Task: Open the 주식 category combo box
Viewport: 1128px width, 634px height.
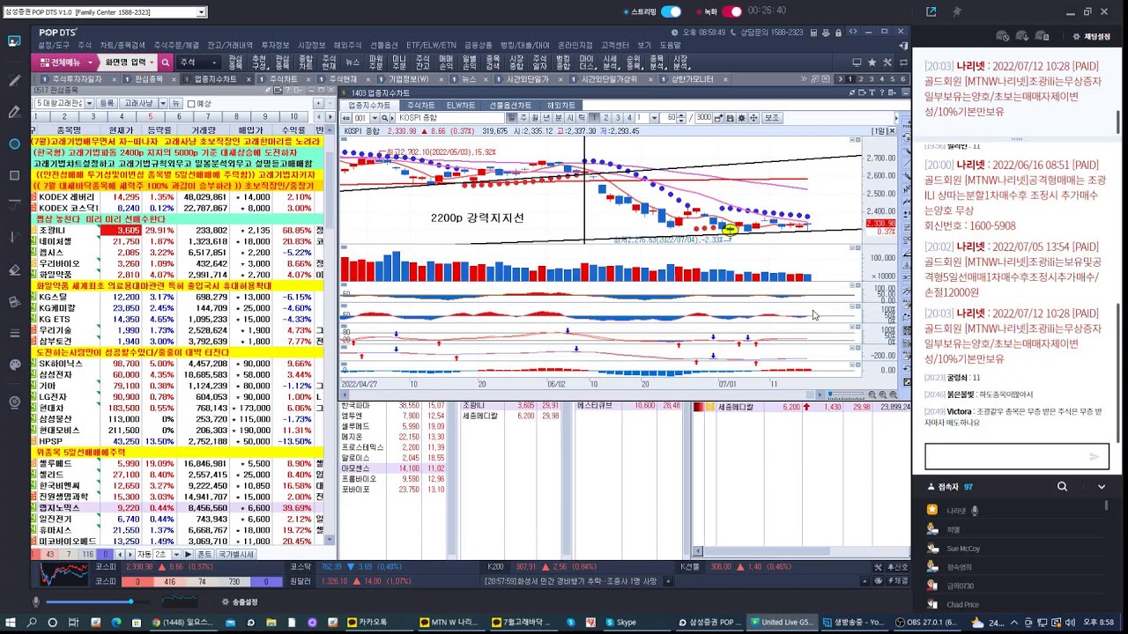Action: click(x=198, y=63)
